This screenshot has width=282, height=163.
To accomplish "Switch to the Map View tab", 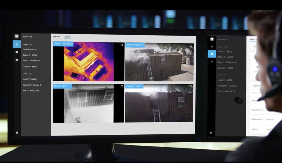I will pos(56,37).
